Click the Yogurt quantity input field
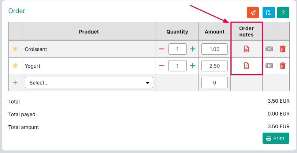 (x=178, y=66)
